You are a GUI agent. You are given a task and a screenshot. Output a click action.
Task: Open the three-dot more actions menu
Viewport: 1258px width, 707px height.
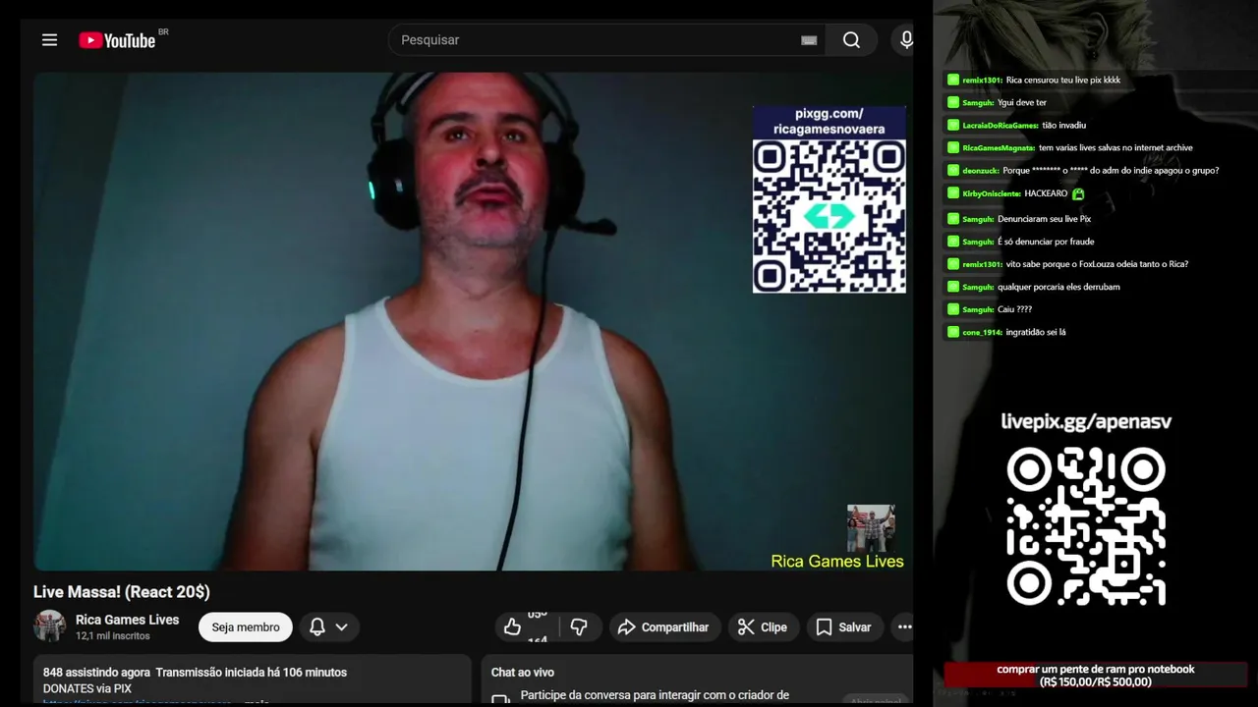(x=904, y=626)
